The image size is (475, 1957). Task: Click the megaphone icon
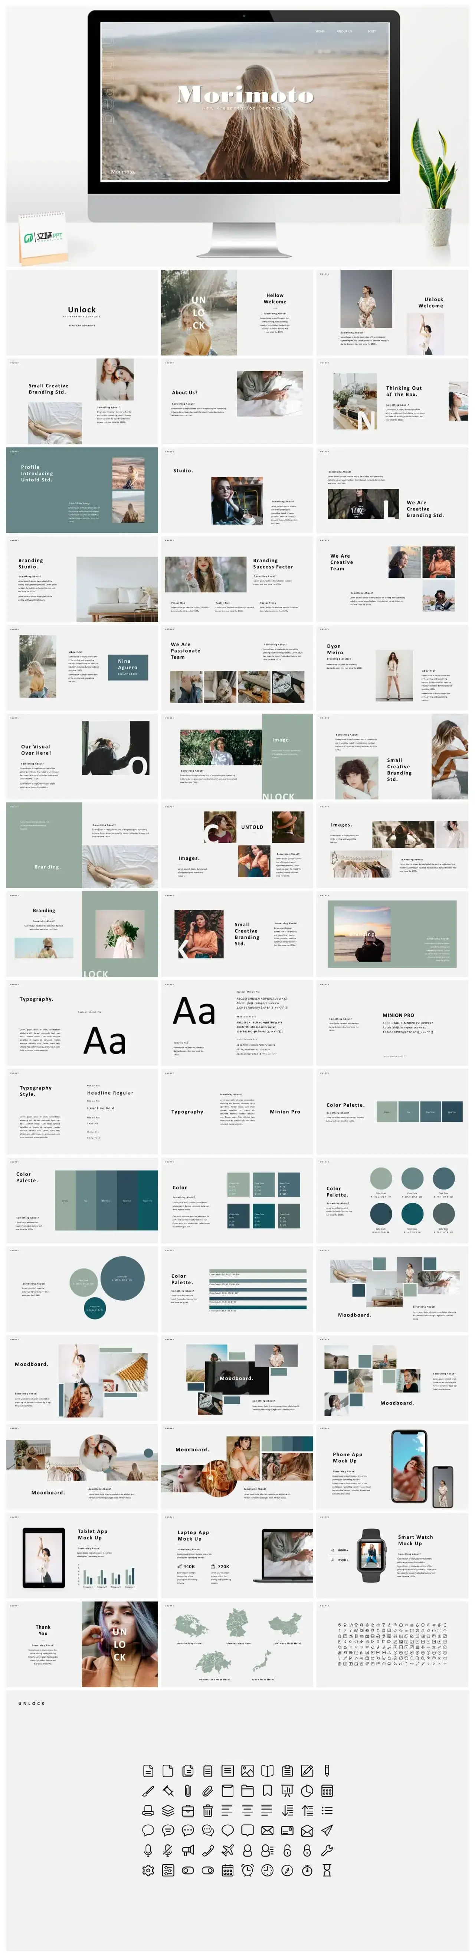pyautogui.click(x=187, y=1850)
